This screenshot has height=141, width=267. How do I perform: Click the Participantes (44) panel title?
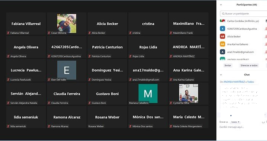(246, 5)
